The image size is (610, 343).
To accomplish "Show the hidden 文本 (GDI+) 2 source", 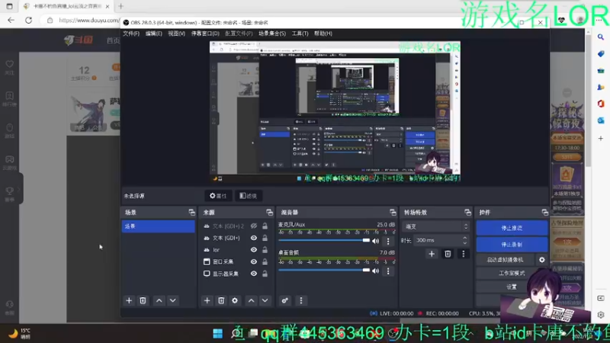I will point(254,226).
